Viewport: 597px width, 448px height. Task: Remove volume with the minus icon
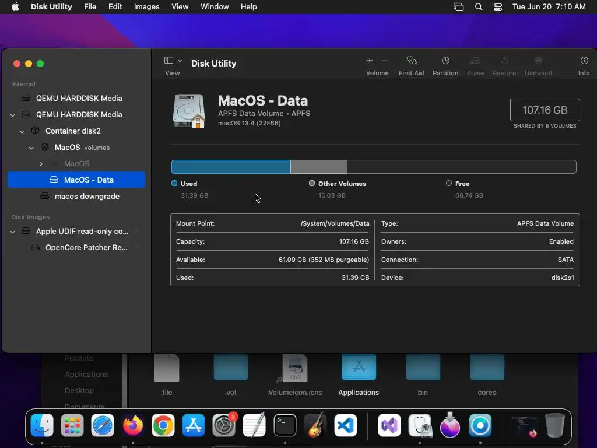[x=385, y=61]
